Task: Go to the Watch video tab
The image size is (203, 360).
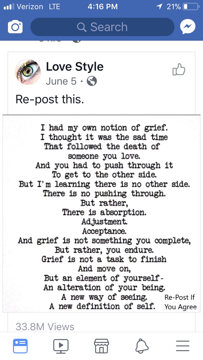Action: click(61, 346)
